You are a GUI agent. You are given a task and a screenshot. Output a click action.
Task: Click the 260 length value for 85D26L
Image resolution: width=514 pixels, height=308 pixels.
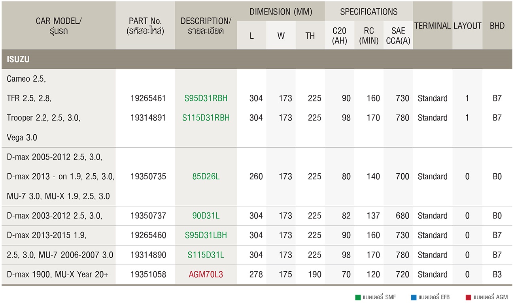tap(256, 177)
